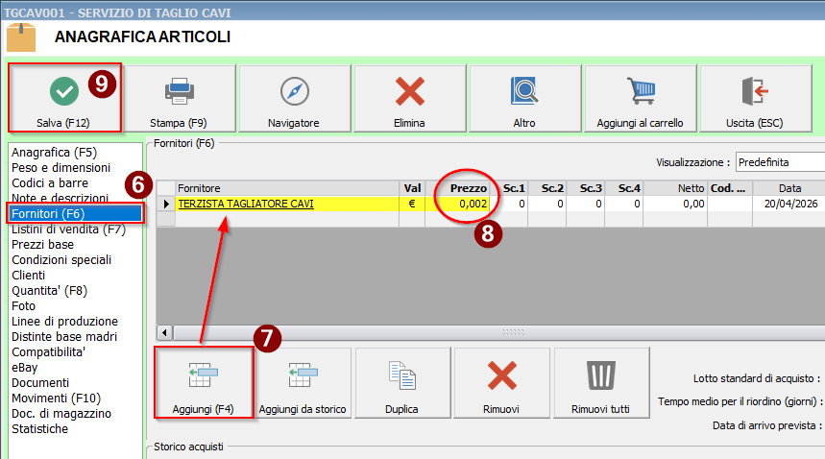Open the Altro magnifier options
The width and height of the screenshot is (825, 459).
(524, 98)
